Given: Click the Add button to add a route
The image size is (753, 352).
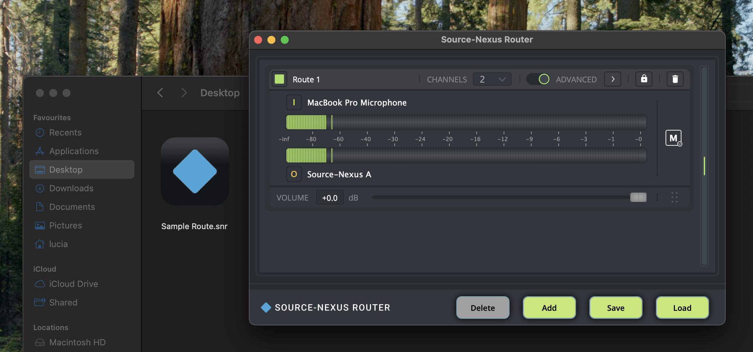Looking at the screenshot, I should tap(549, 308).
